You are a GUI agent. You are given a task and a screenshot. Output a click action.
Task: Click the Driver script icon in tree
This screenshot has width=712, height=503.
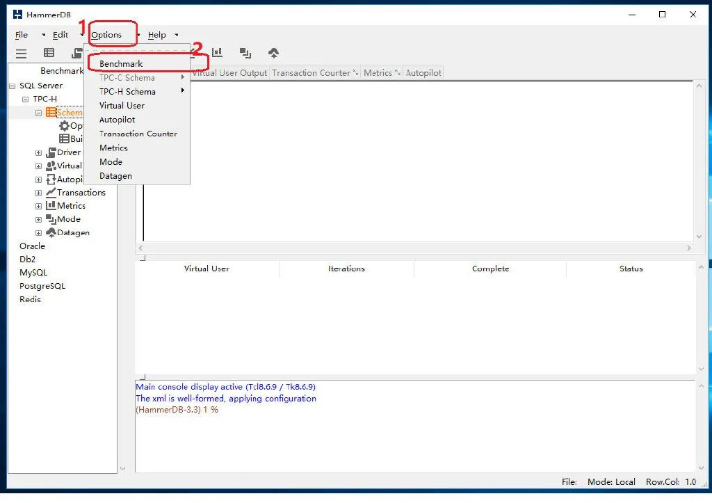point(51,152)
